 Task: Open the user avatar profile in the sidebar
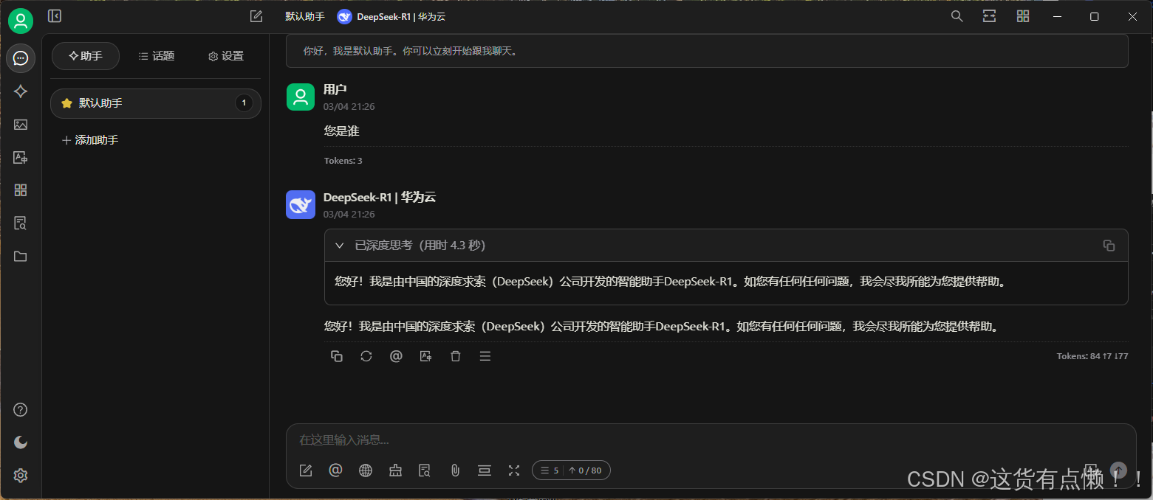[21, 21]
